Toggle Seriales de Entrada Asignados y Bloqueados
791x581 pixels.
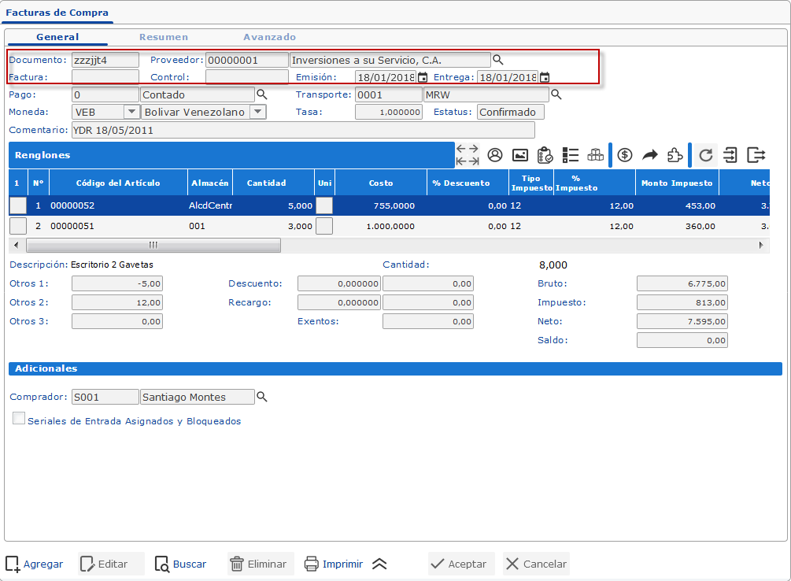[x=19, y=420]
